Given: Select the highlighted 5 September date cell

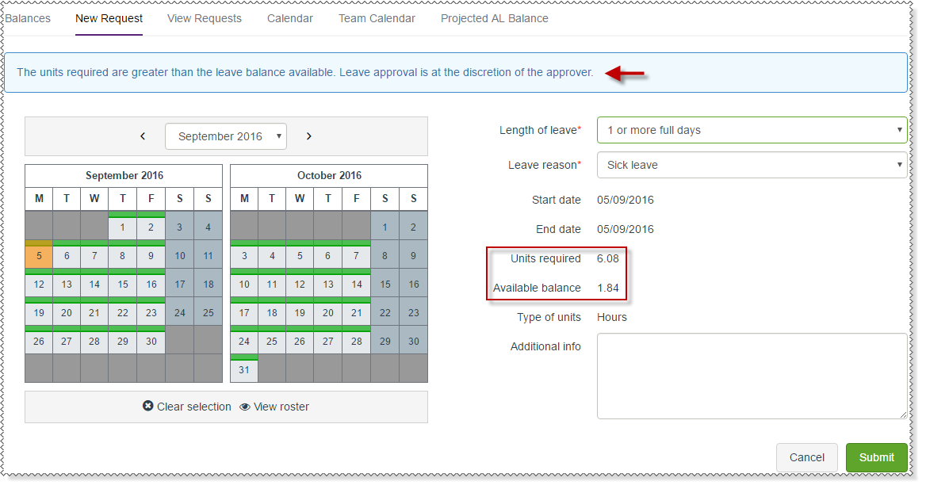Looking at the screenshot, I should pos(39,256).
